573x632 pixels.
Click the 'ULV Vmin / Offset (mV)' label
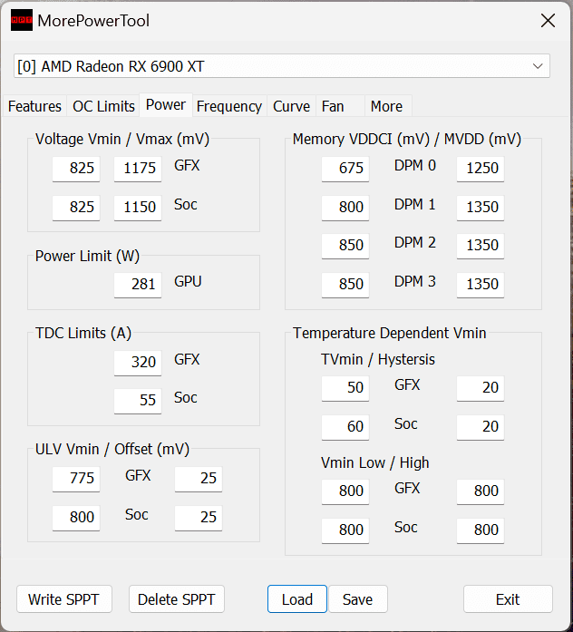(x=112, y=450)
